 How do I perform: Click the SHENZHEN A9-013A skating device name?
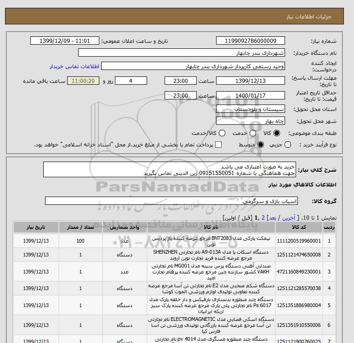[x=211, y=255]
